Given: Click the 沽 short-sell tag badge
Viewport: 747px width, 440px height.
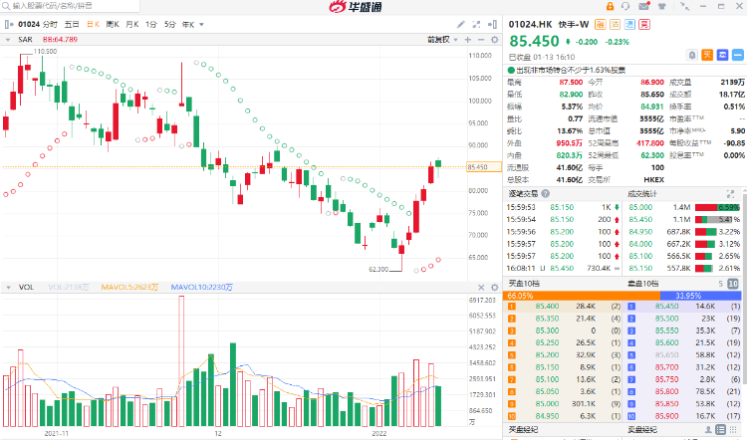Looking at the screenshot, I should tap(616, 24).
